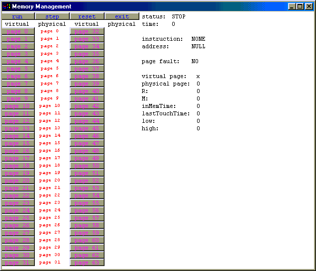The image size is (316, 271).
Task: Choose the page 5 button
Action: 17,69
